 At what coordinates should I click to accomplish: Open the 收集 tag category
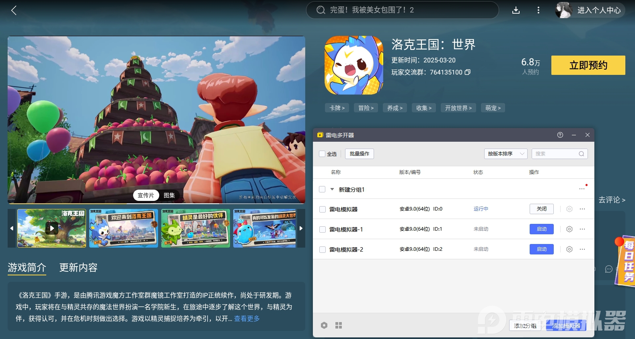(424, 108)
